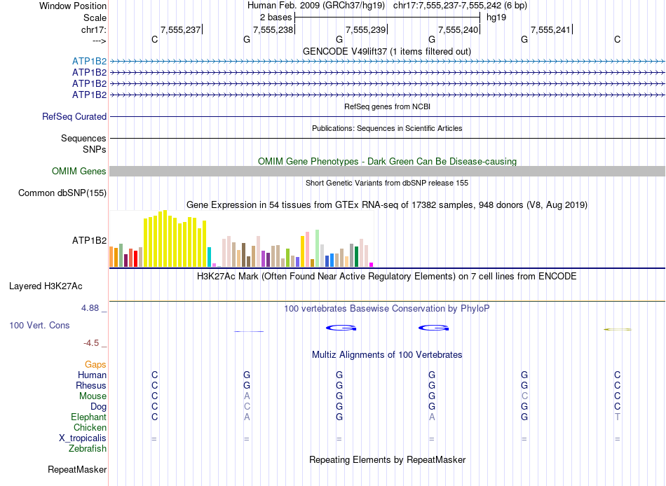Viewport: 666px width, 486px height.
Task: Click the 7,555,241 ruler position label
Action: 551,29
